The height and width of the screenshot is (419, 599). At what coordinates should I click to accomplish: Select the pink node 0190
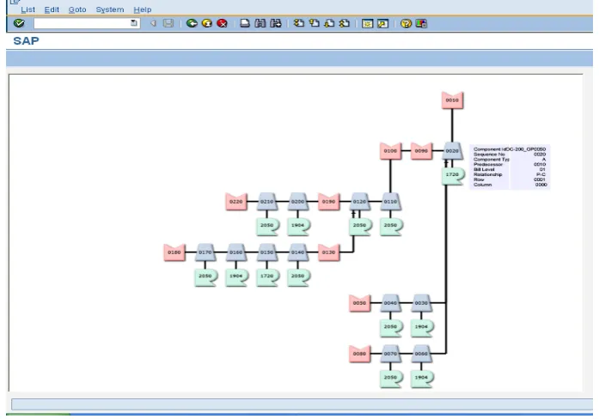[x=328, y=202]
